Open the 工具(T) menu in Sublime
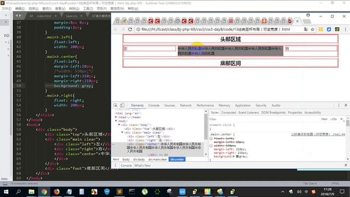This screenshot has width=350, height=197. coord(88,9)
